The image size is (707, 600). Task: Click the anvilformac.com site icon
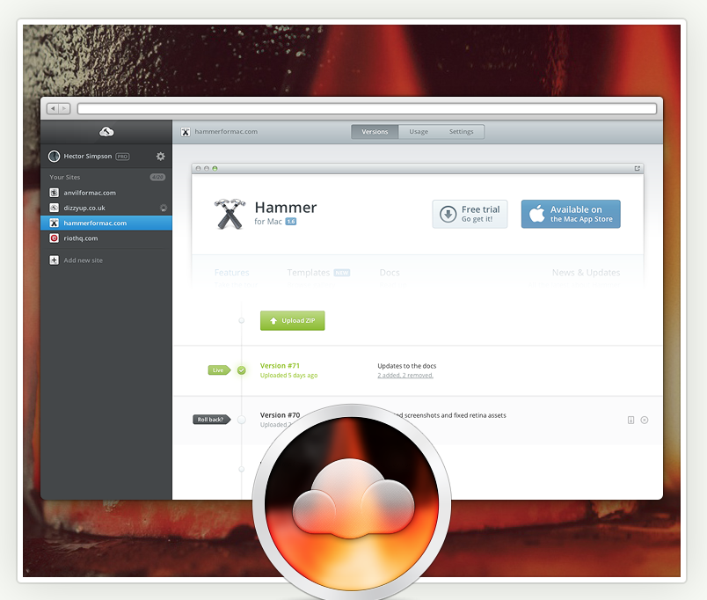54,193
